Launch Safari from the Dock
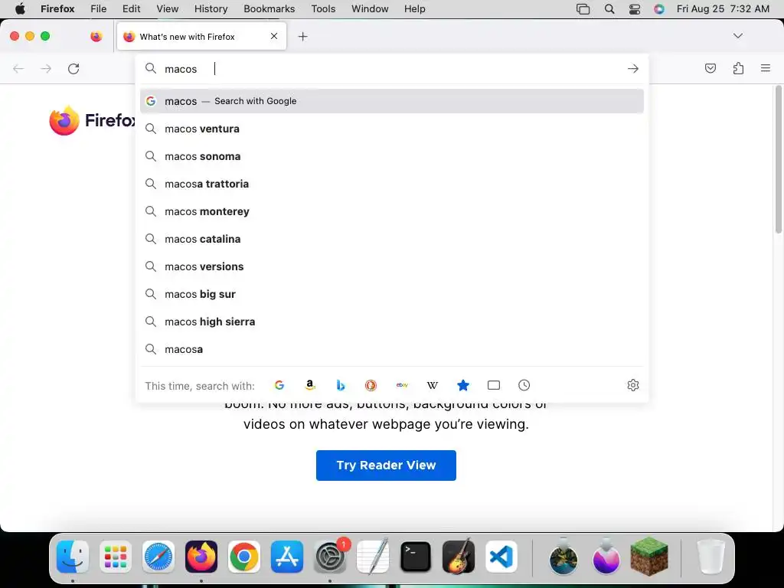 click(158, 557)
